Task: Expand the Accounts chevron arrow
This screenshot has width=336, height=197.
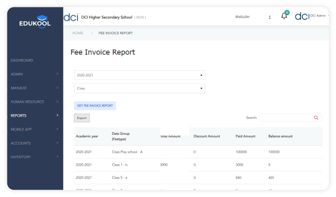Action: 58,143
